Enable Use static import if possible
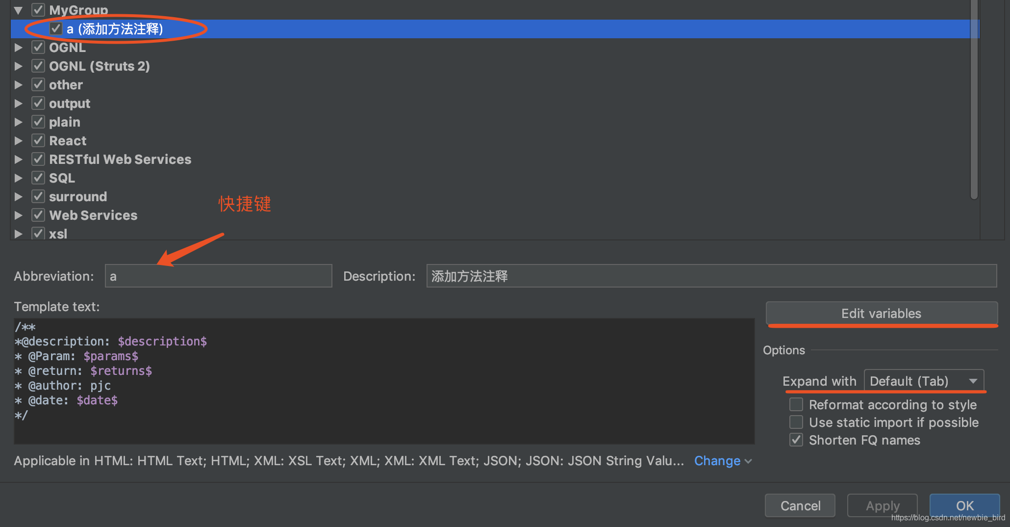1010x527 pixels. pos(796,422)
